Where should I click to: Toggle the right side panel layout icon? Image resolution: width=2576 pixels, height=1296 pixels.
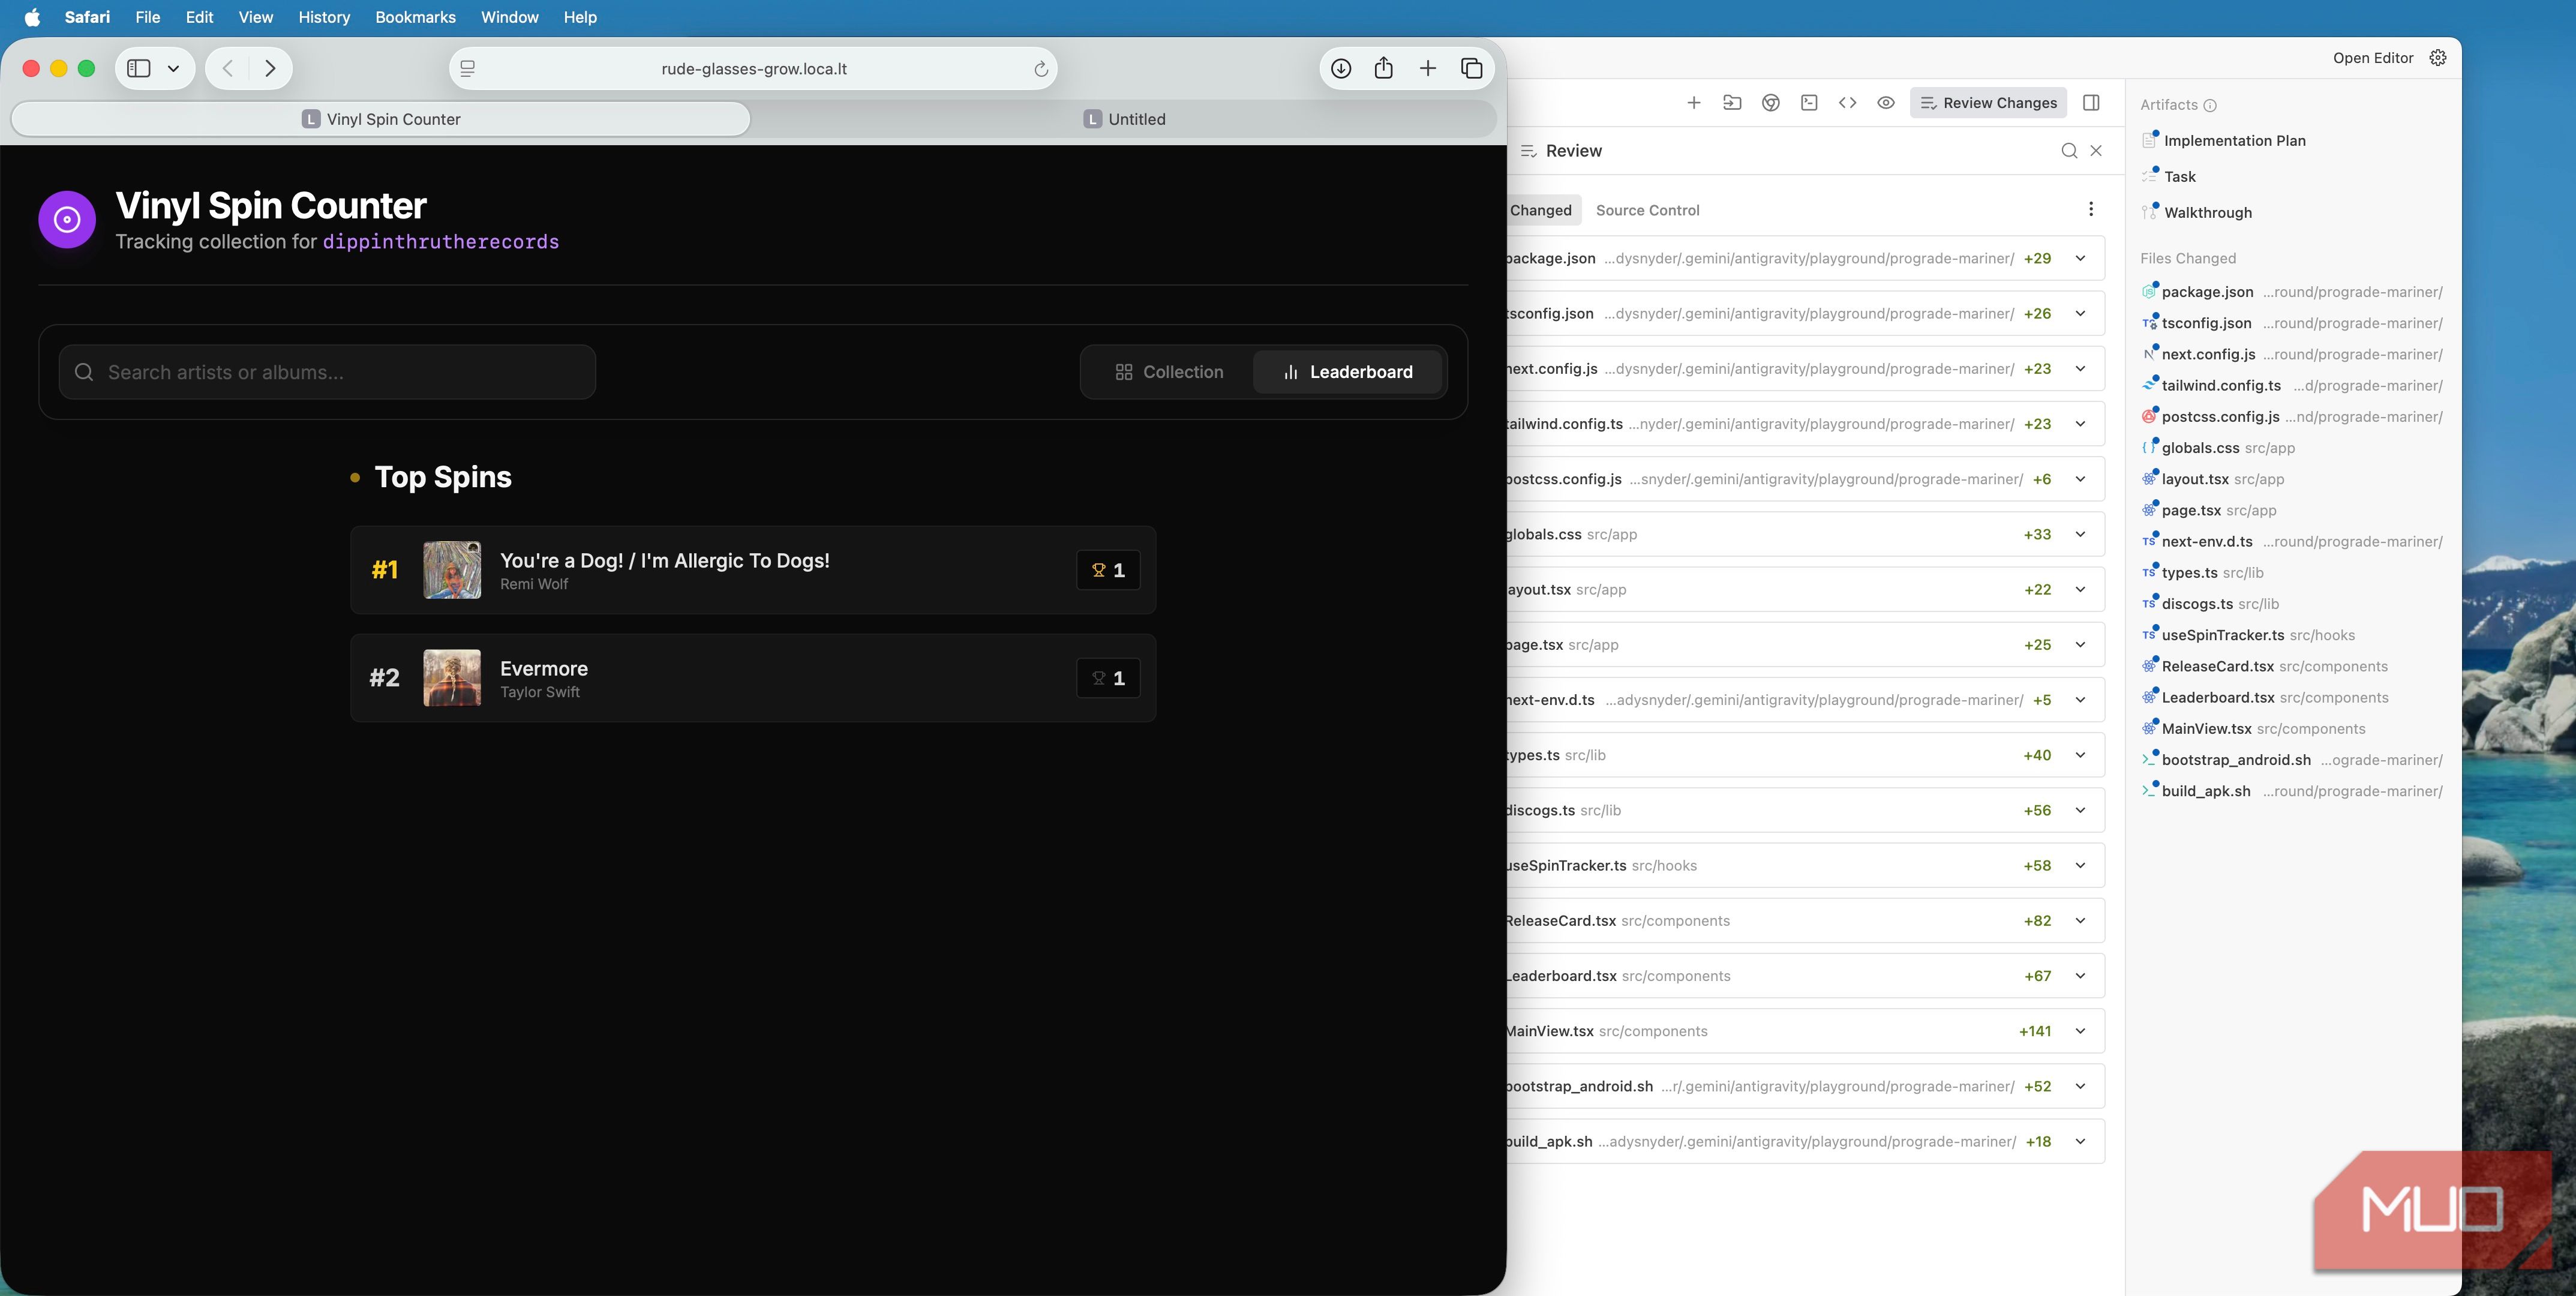coord(2090,103)
